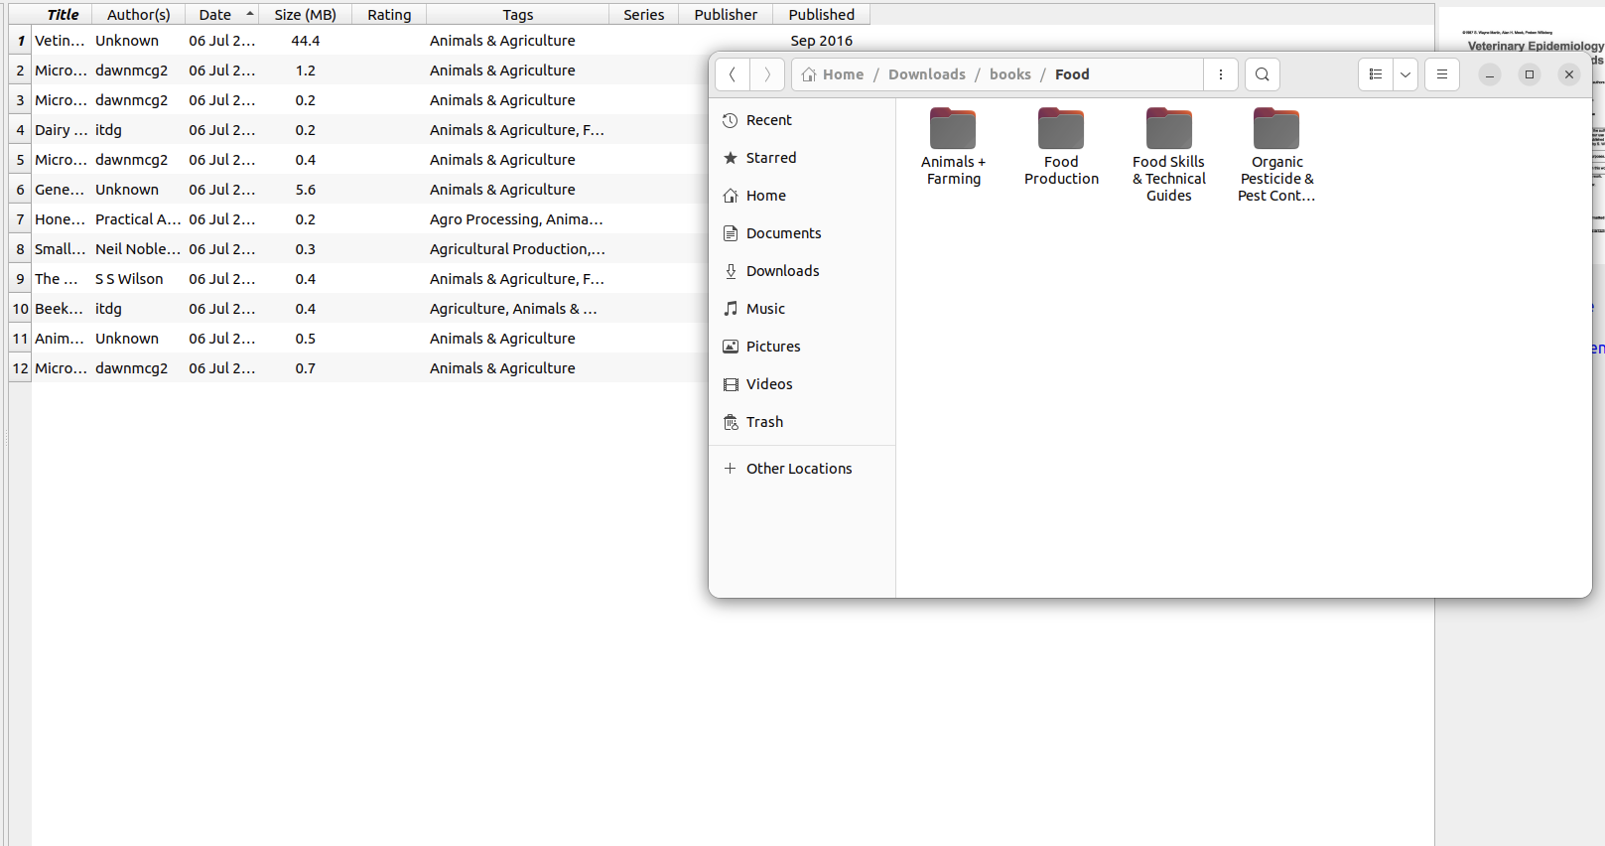Open Starred in the sidebar

coord(770,158)
